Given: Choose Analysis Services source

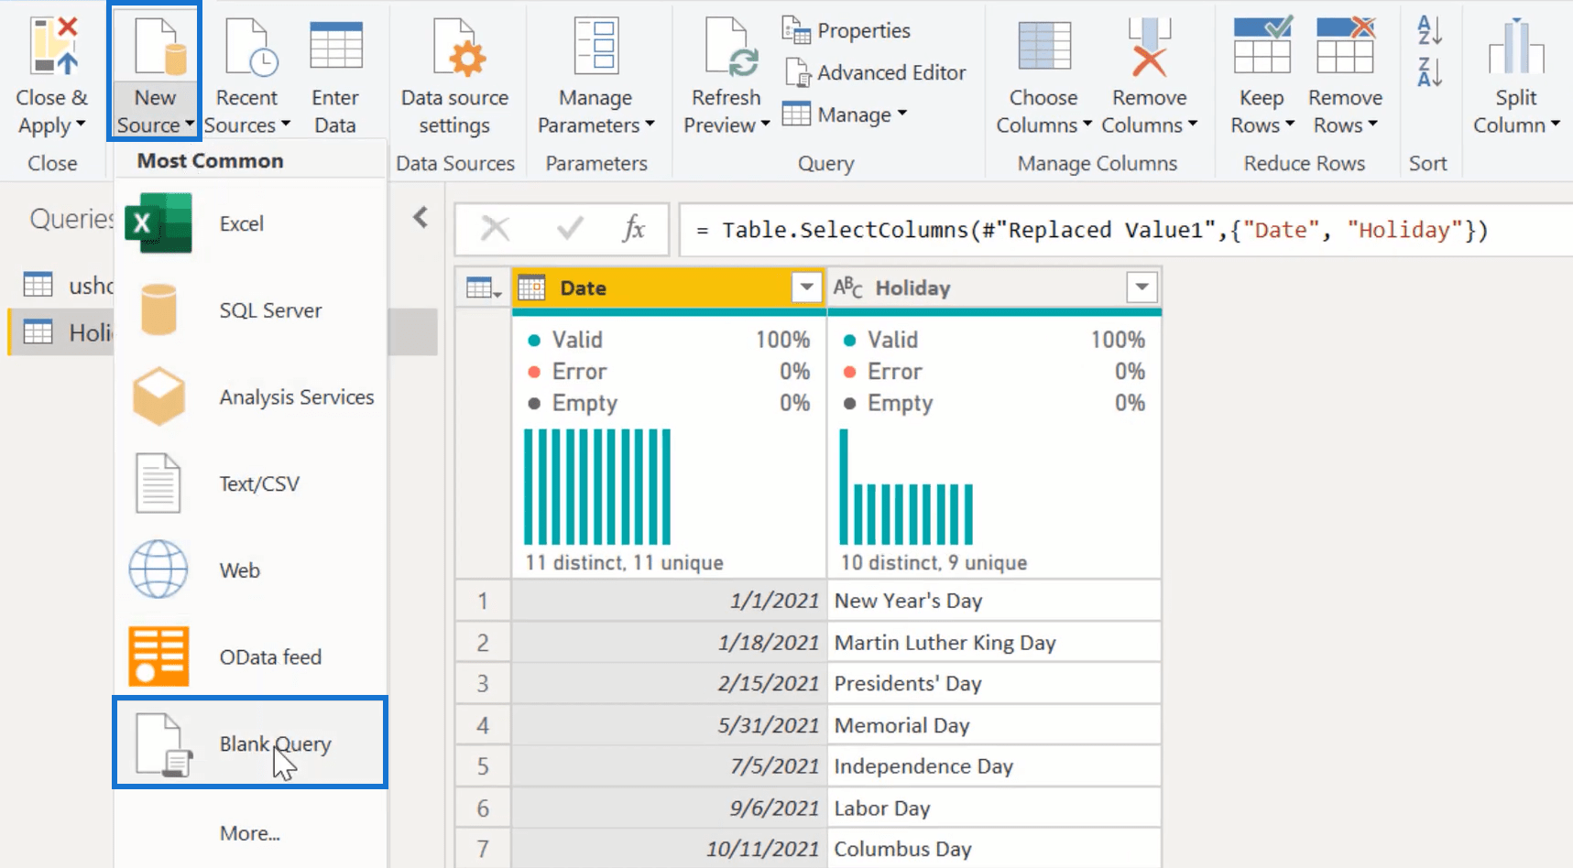Looking at the screenshot, I should (250, 397).
